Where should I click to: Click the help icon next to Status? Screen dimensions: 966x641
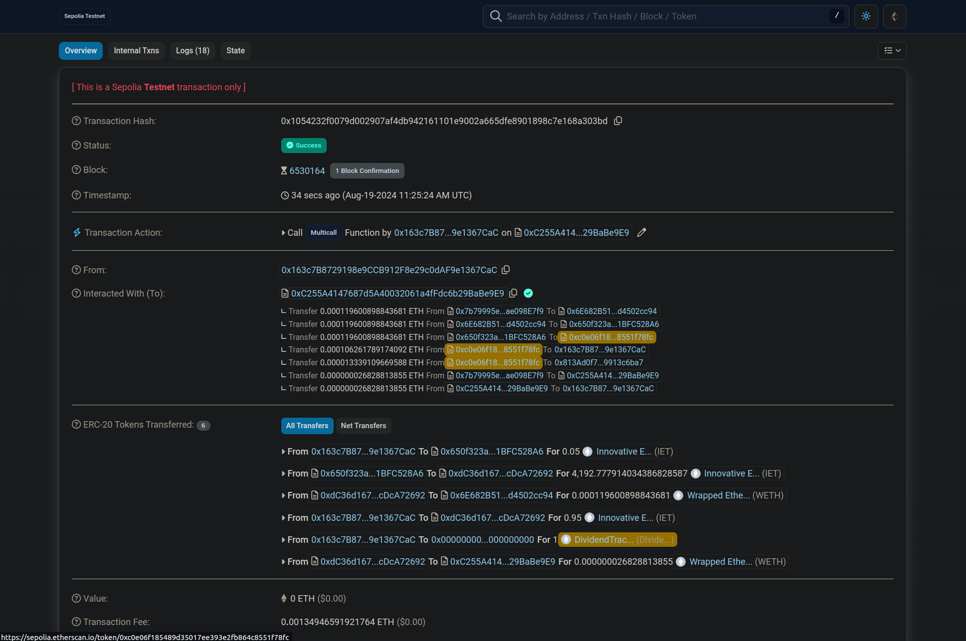pos(76,145)
